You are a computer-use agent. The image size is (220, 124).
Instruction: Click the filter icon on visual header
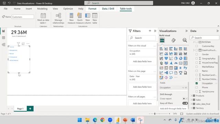pos(18,44)
